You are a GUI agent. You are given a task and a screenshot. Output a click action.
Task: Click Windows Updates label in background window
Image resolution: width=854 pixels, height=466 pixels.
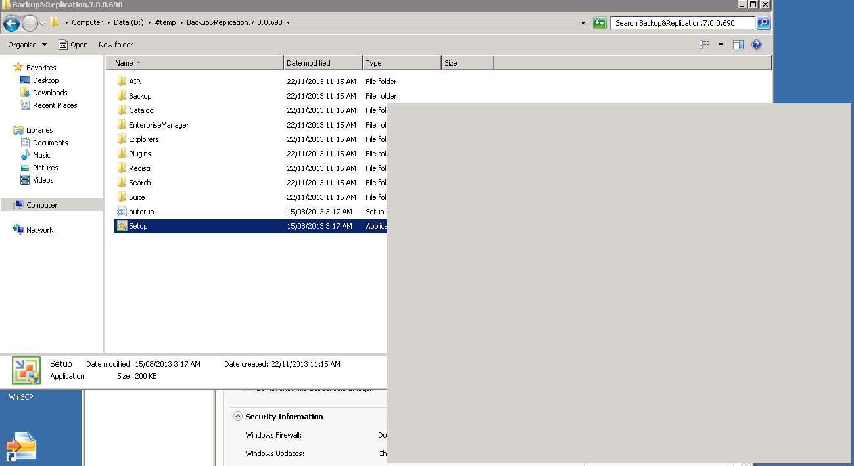coord(275,454)
